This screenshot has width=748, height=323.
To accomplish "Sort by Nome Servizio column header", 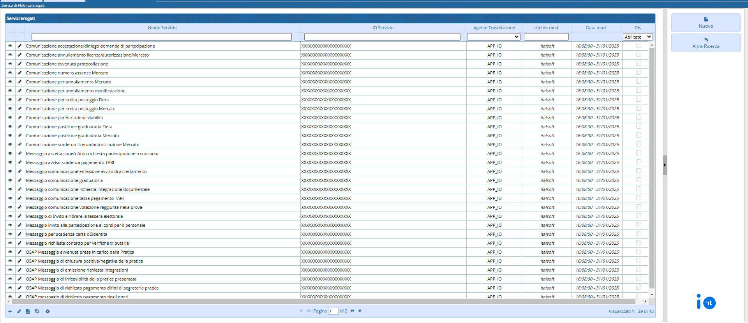I will pos(162,28).
